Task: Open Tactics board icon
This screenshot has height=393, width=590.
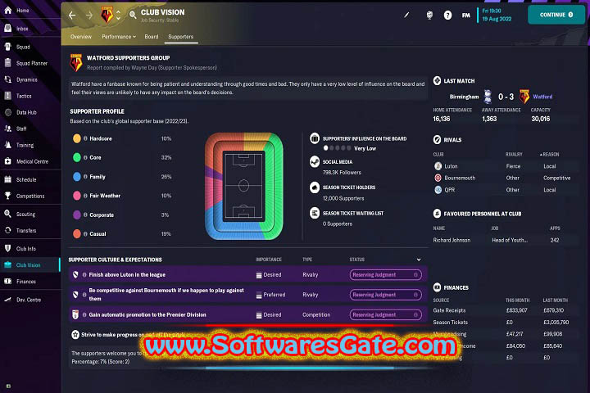Action: [x=8, y=96]
